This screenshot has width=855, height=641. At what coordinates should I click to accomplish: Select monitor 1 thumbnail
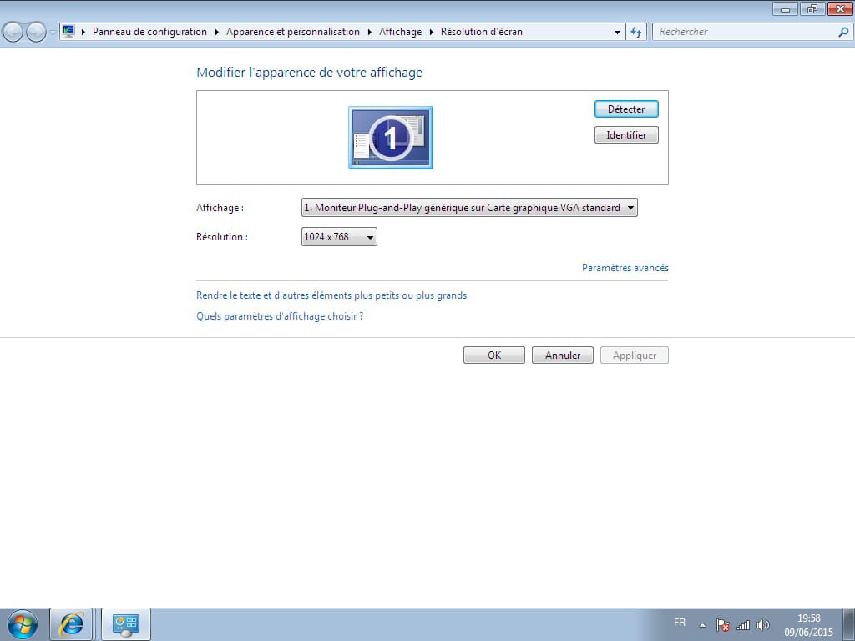391,138
